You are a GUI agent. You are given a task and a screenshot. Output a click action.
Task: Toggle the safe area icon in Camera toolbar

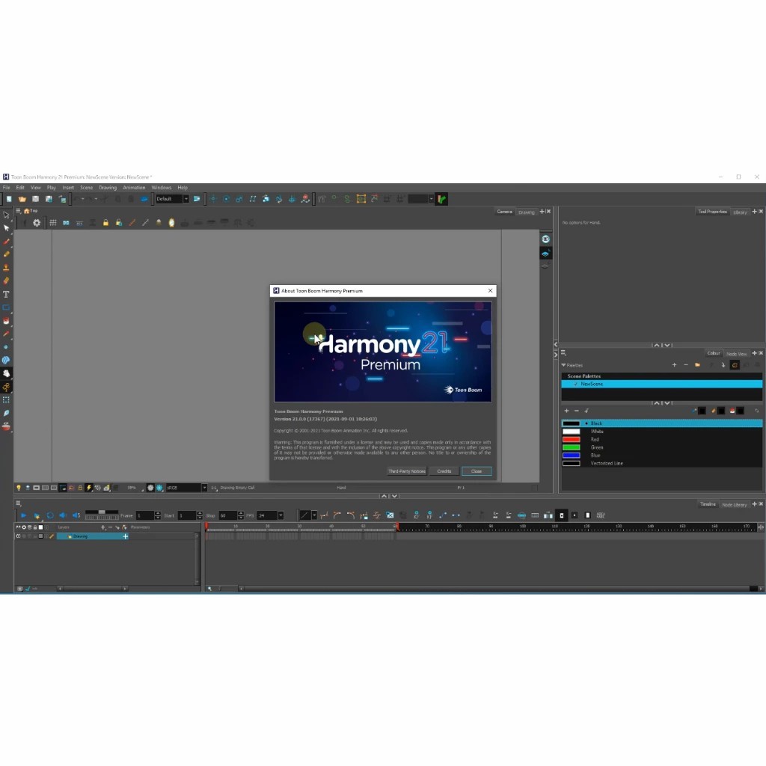tap(66, 223)
